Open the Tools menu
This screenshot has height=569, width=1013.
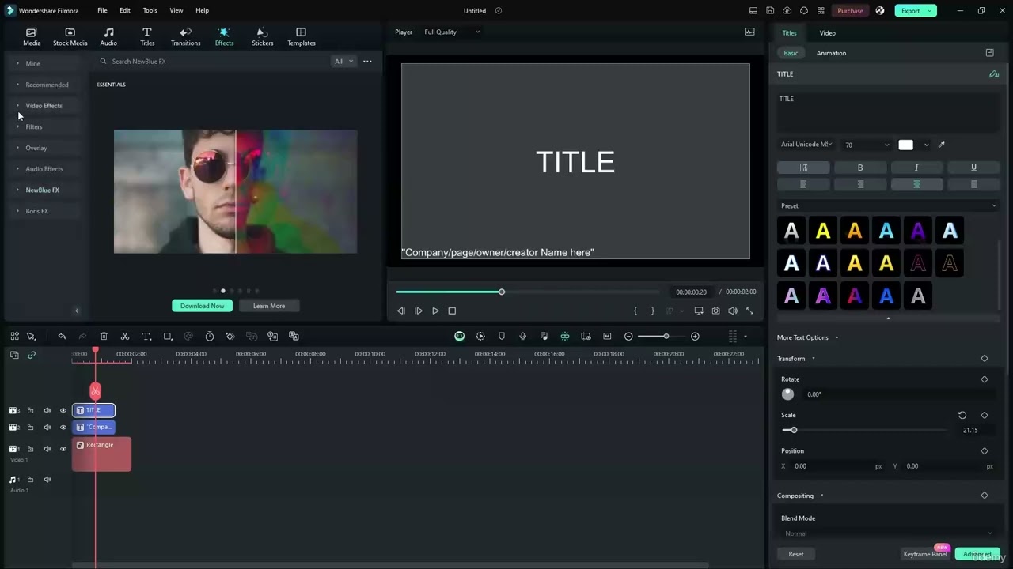coord(150,11)
